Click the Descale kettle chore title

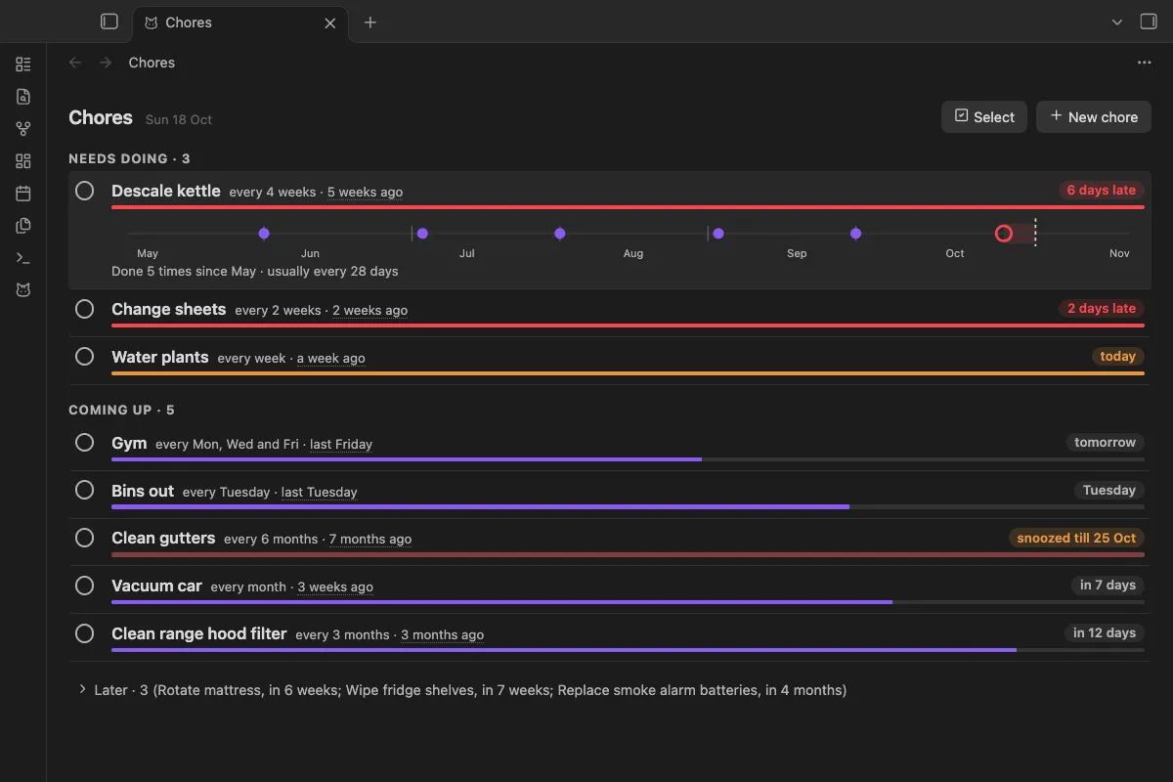pos(166,191)
